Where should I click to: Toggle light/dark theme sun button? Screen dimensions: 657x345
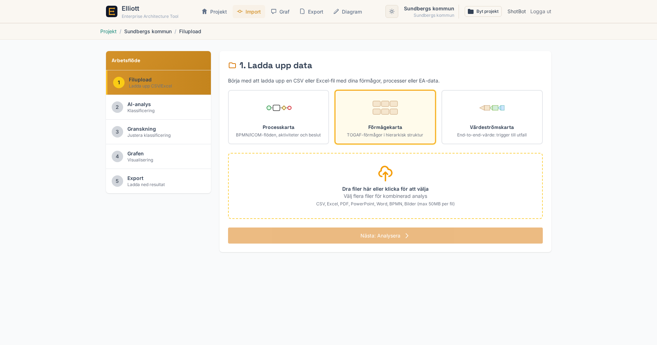(392, 11)
